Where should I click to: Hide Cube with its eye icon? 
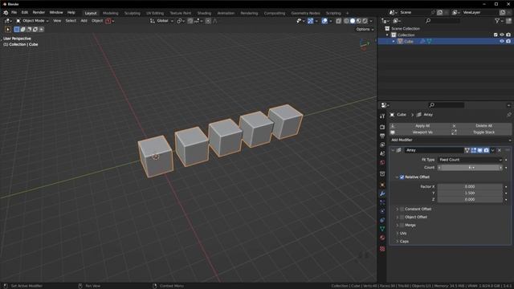tap(501, 41)
